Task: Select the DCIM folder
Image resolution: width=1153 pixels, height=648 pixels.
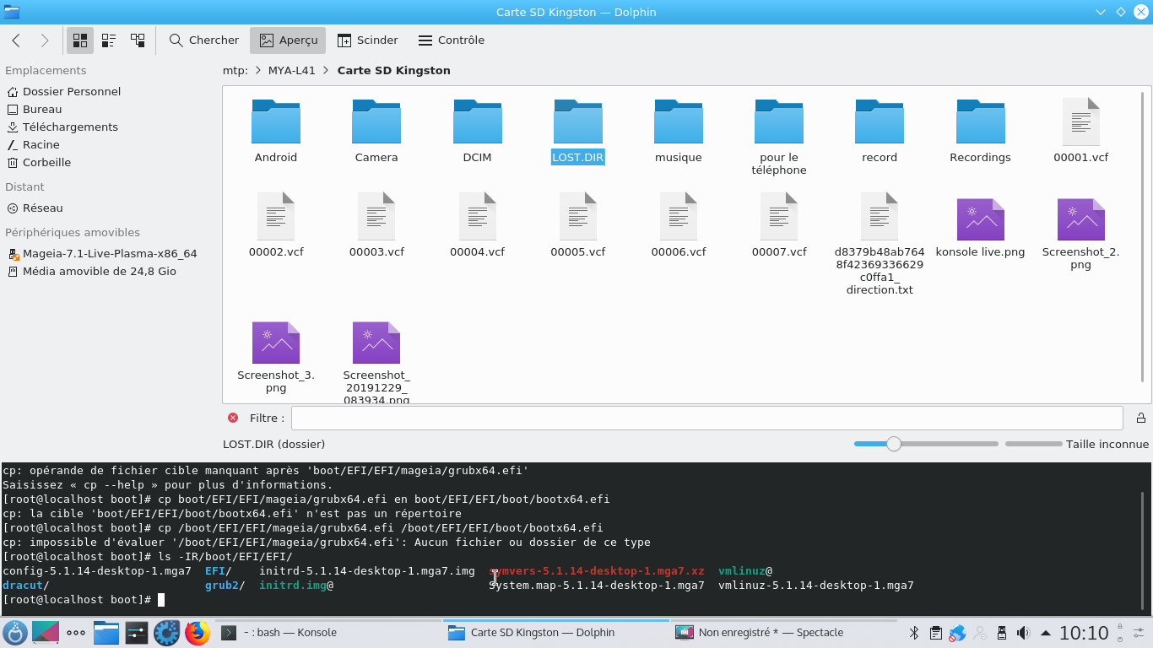Action: [477, 131]
